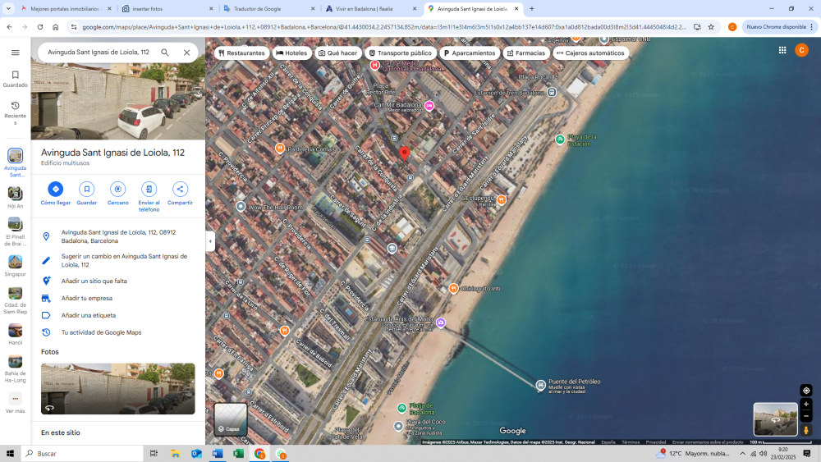Clear the search box with X
821x462 pixels.
click(x=186, y=53)
